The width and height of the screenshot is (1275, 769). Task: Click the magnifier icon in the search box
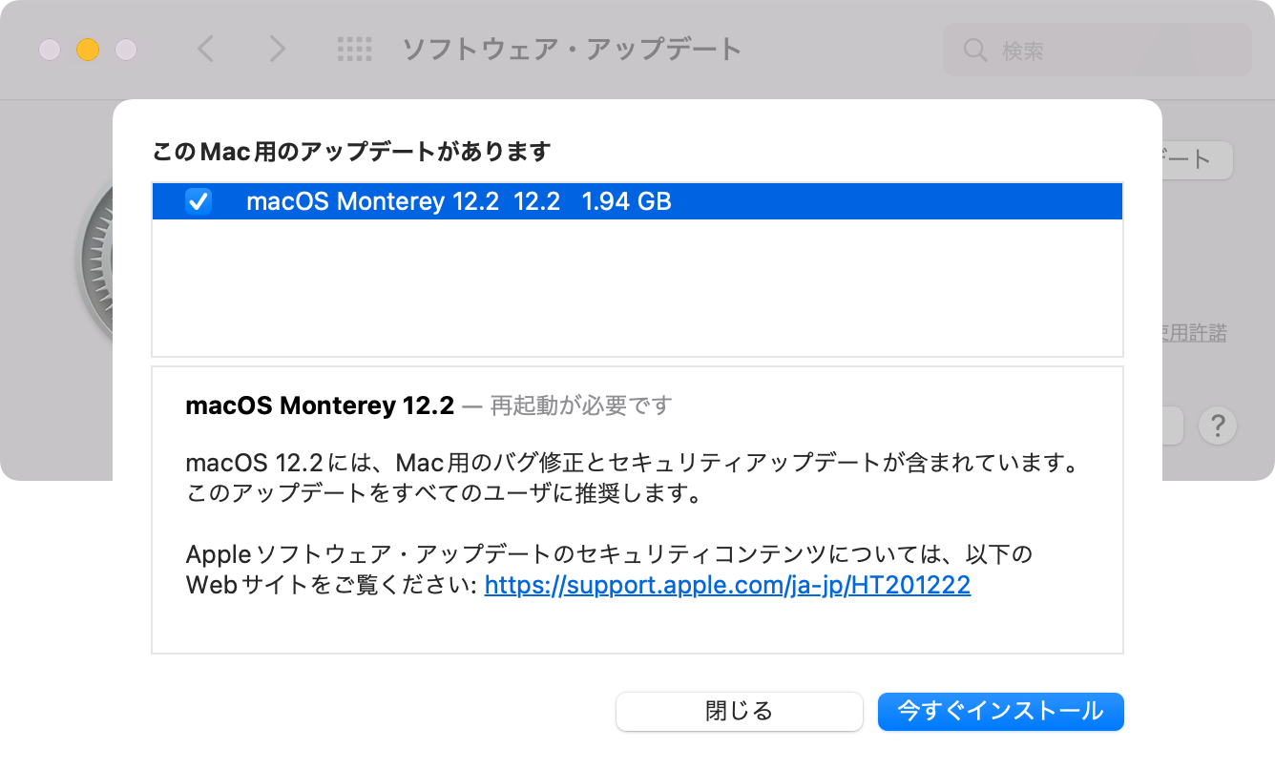tap(974, 50)
